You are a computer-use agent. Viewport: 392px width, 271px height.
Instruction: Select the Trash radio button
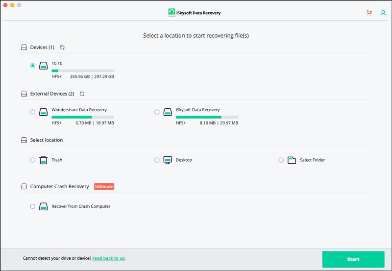point(33,160)
